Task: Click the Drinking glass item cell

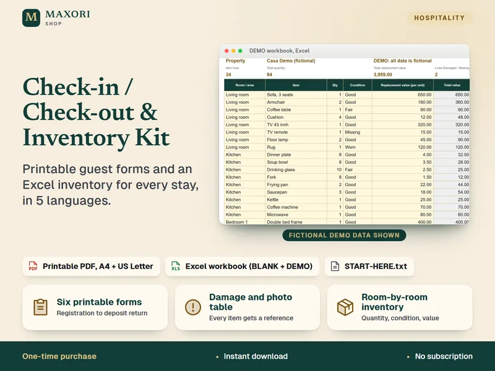Action: 296,169
